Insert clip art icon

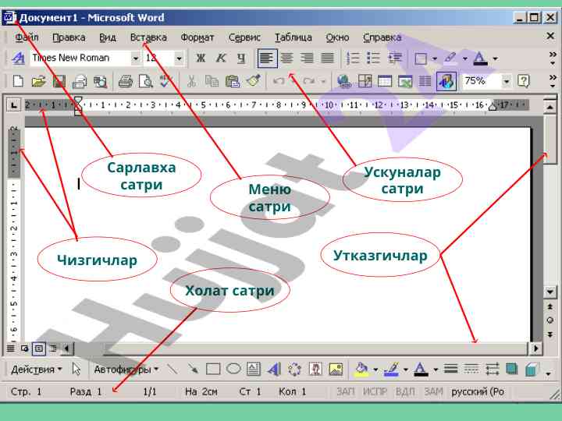tap(315, 369)
